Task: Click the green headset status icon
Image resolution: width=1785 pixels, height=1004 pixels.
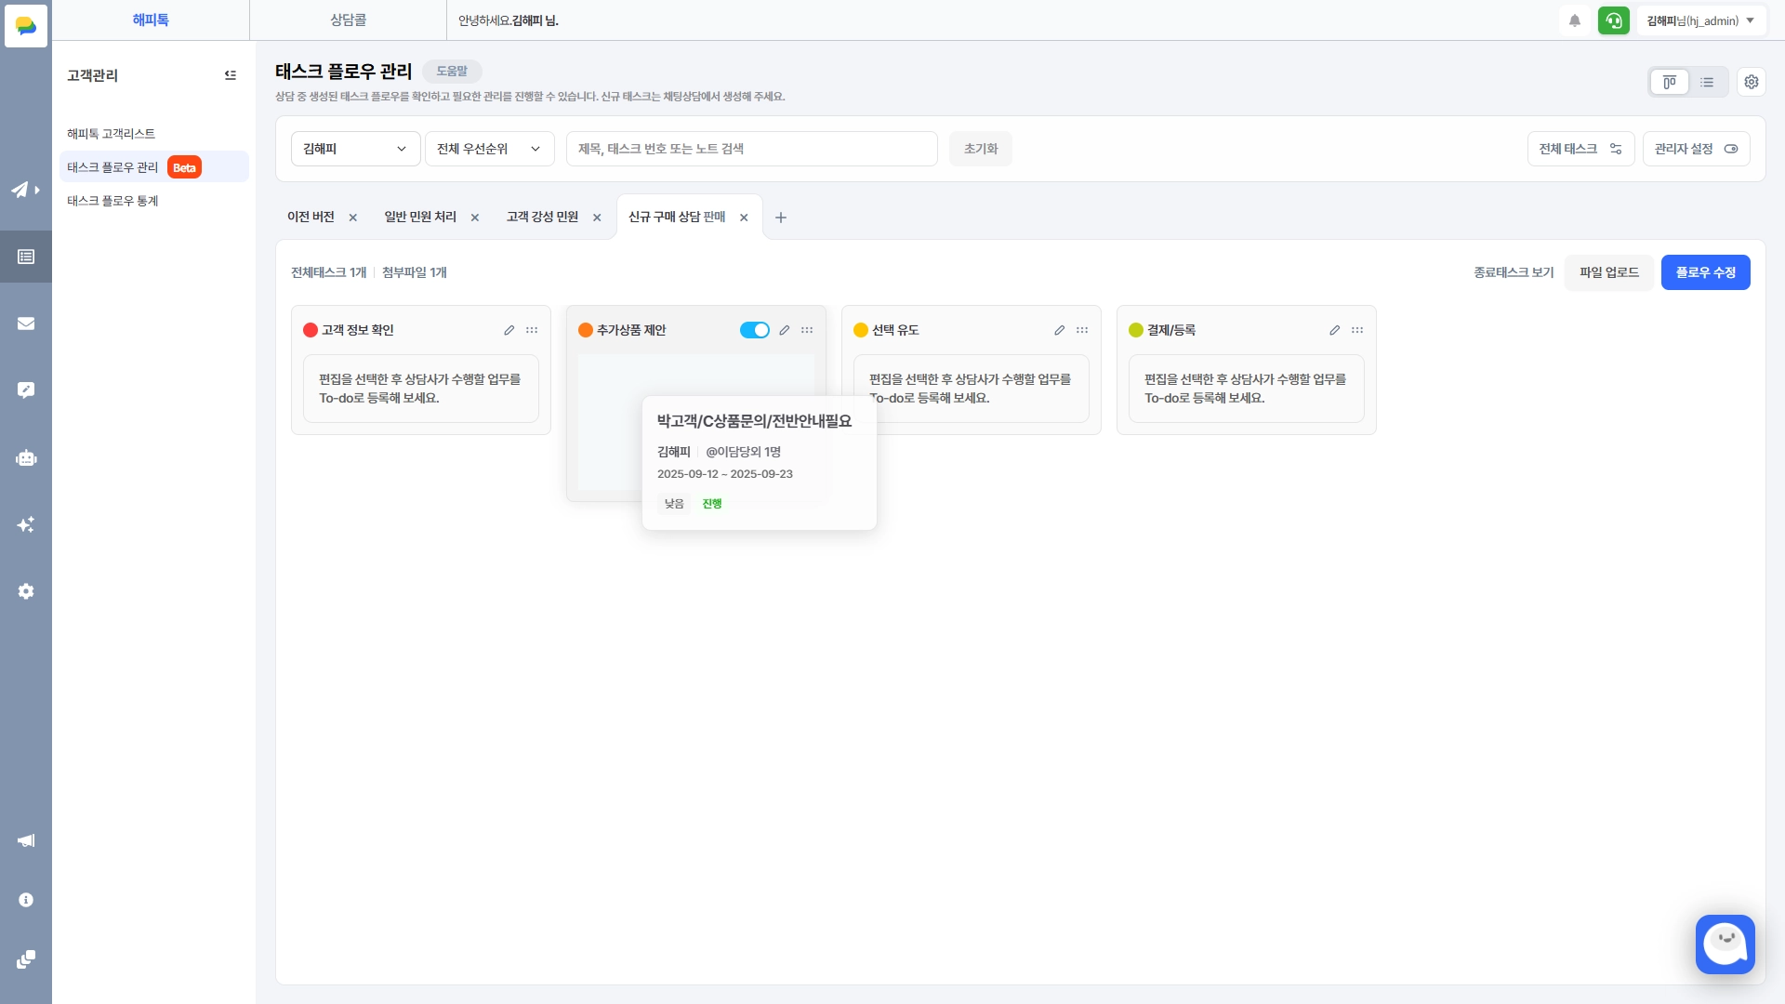Action: [1614, 20]
